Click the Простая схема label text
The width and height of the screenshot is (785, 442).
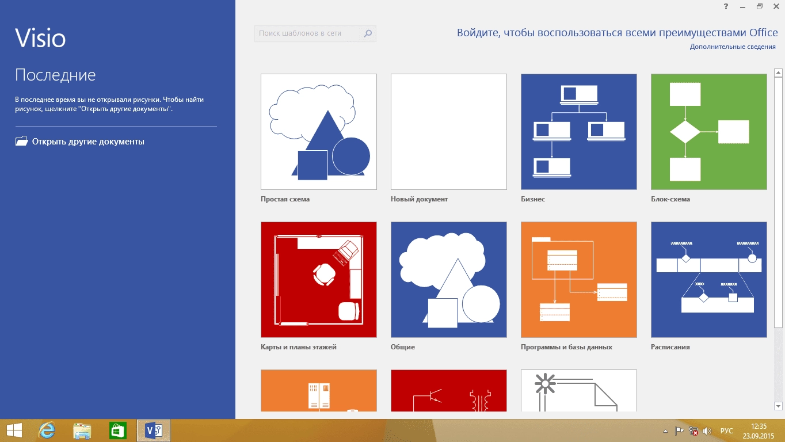click(285, 199)
